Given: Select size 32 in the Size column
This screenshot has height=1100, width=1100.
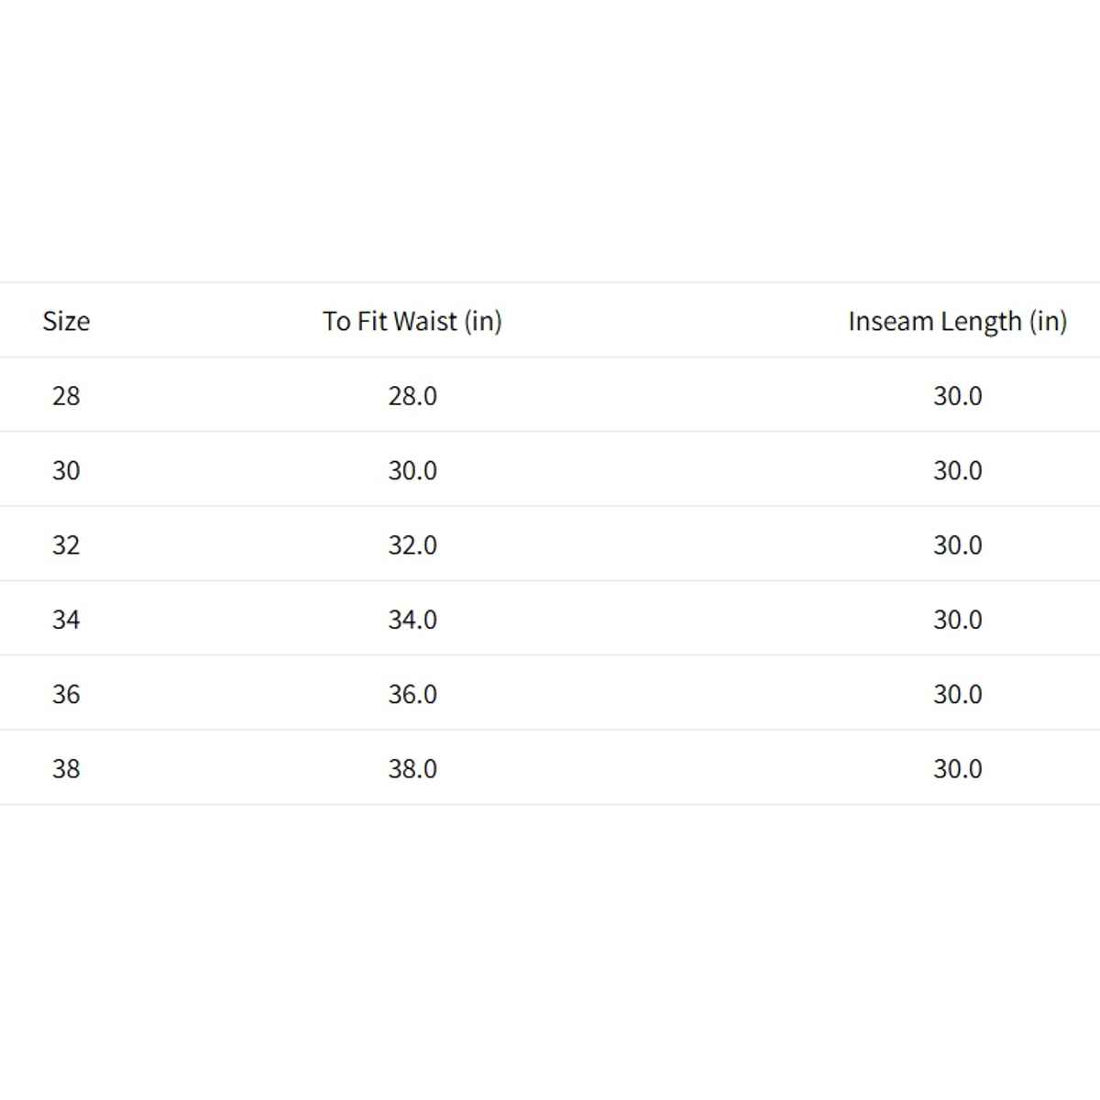Looking at the screenshot, I should pyautogui.click(x=66, y=544).
